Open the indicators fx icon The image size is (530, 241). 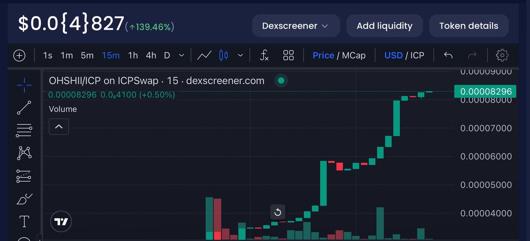click(264, 56)
